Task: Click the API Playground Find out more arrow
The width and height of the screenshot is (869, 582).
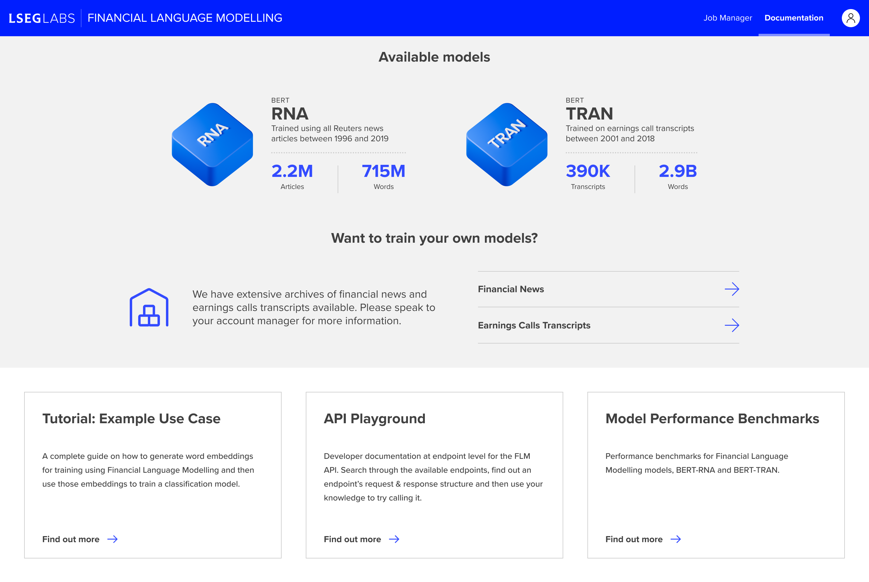Action: [x=394, y=539]
